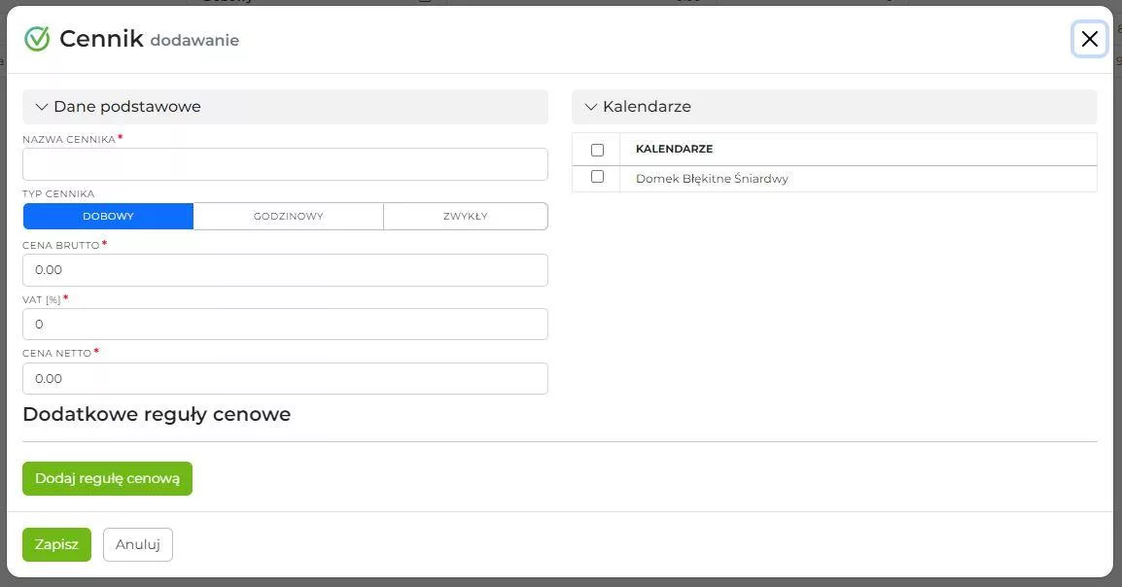1122x587 pixels.
Task: Cancel with the Anuluj button
Action: (x=137, y=545)
